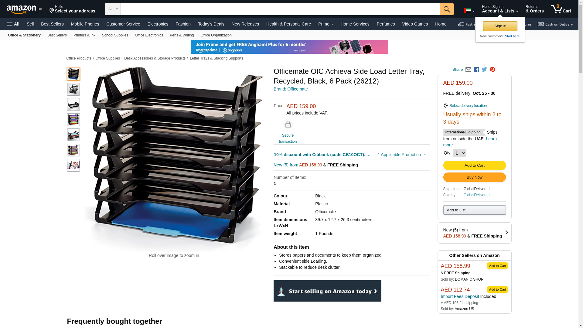Click the Add to List button
The image size is (583, 328).
[474, 210]
